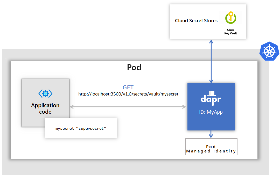Click the Kubernetes helm wheel icon
The height and width of the screenshot is (183, 280).
tap(269, 51)
